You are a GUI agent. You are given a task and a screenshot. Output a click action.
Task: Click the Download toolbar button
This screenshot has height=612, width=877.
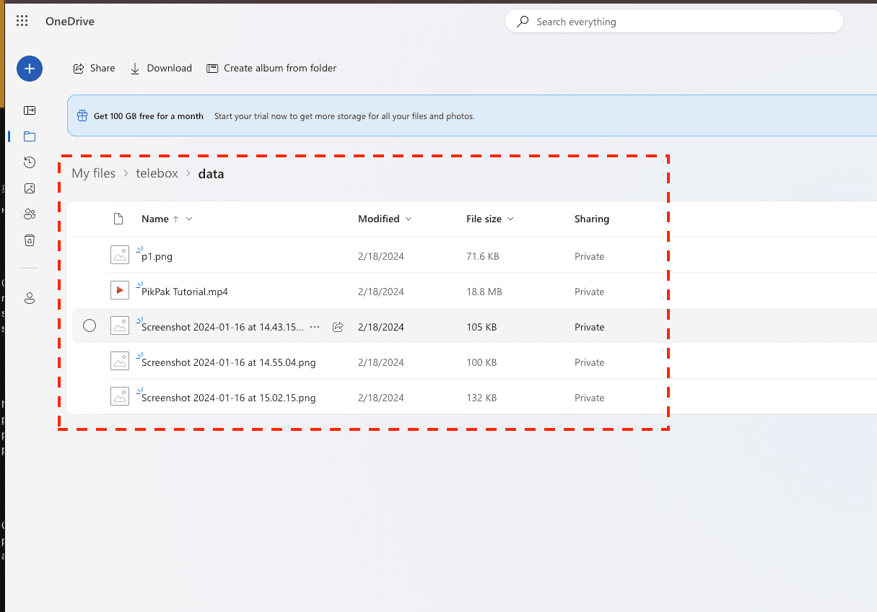pyautogui.click(x=161, y=69)
